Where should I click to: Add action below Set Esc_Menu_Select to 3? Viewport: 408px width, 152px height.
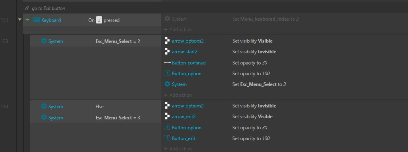[178, 95]
